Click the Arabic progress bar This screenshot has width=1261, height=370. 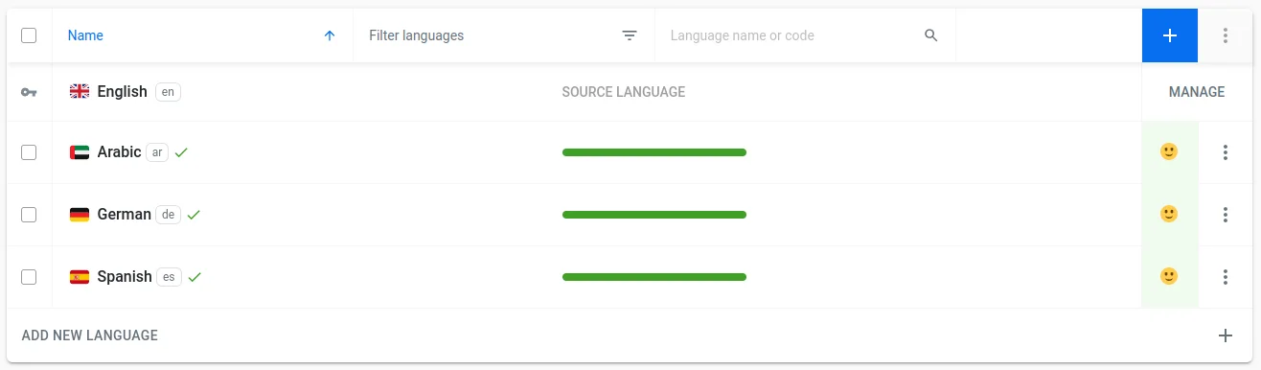[x=654, y=152]
